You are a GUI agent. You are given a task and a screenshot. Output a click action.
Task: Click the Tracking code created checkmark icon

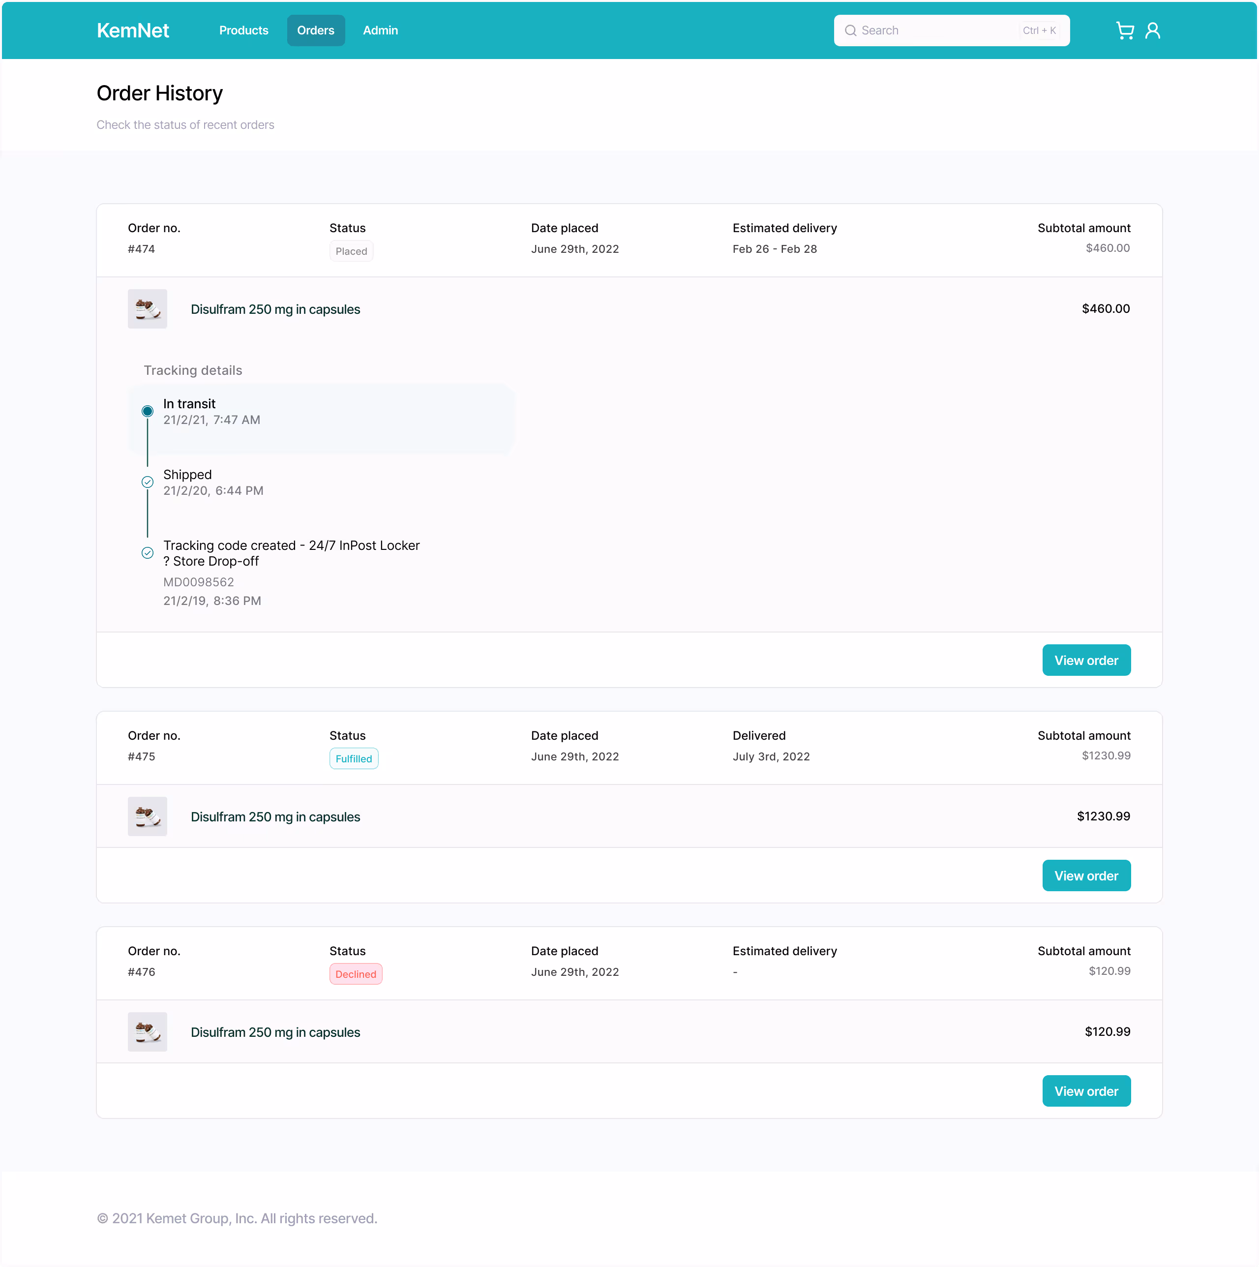tap(148, 553)
